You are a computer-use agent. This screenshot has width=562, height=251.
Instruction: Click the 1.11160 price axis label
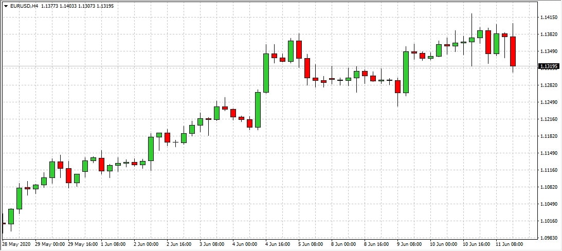(x=549, y=170)
